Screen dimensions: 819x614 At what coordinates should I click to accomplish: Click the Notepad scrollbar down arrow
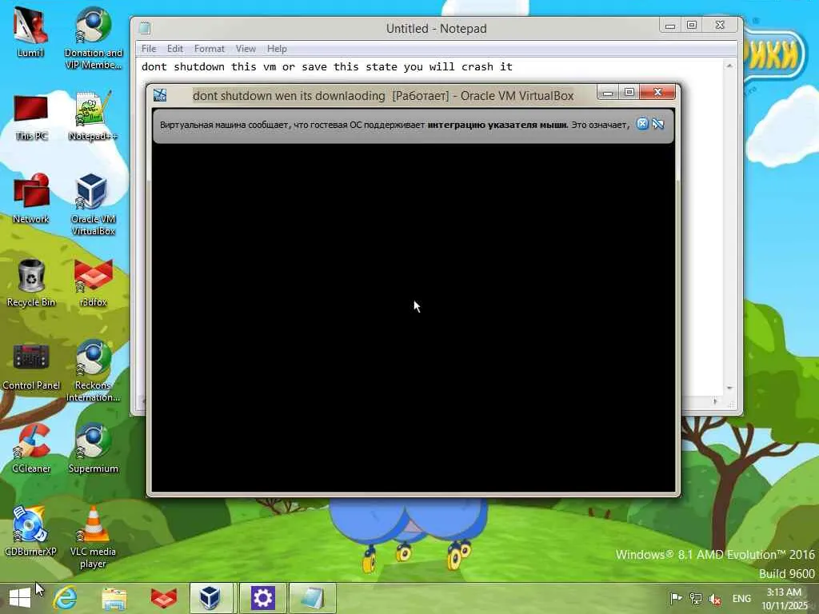click(729, 389)
